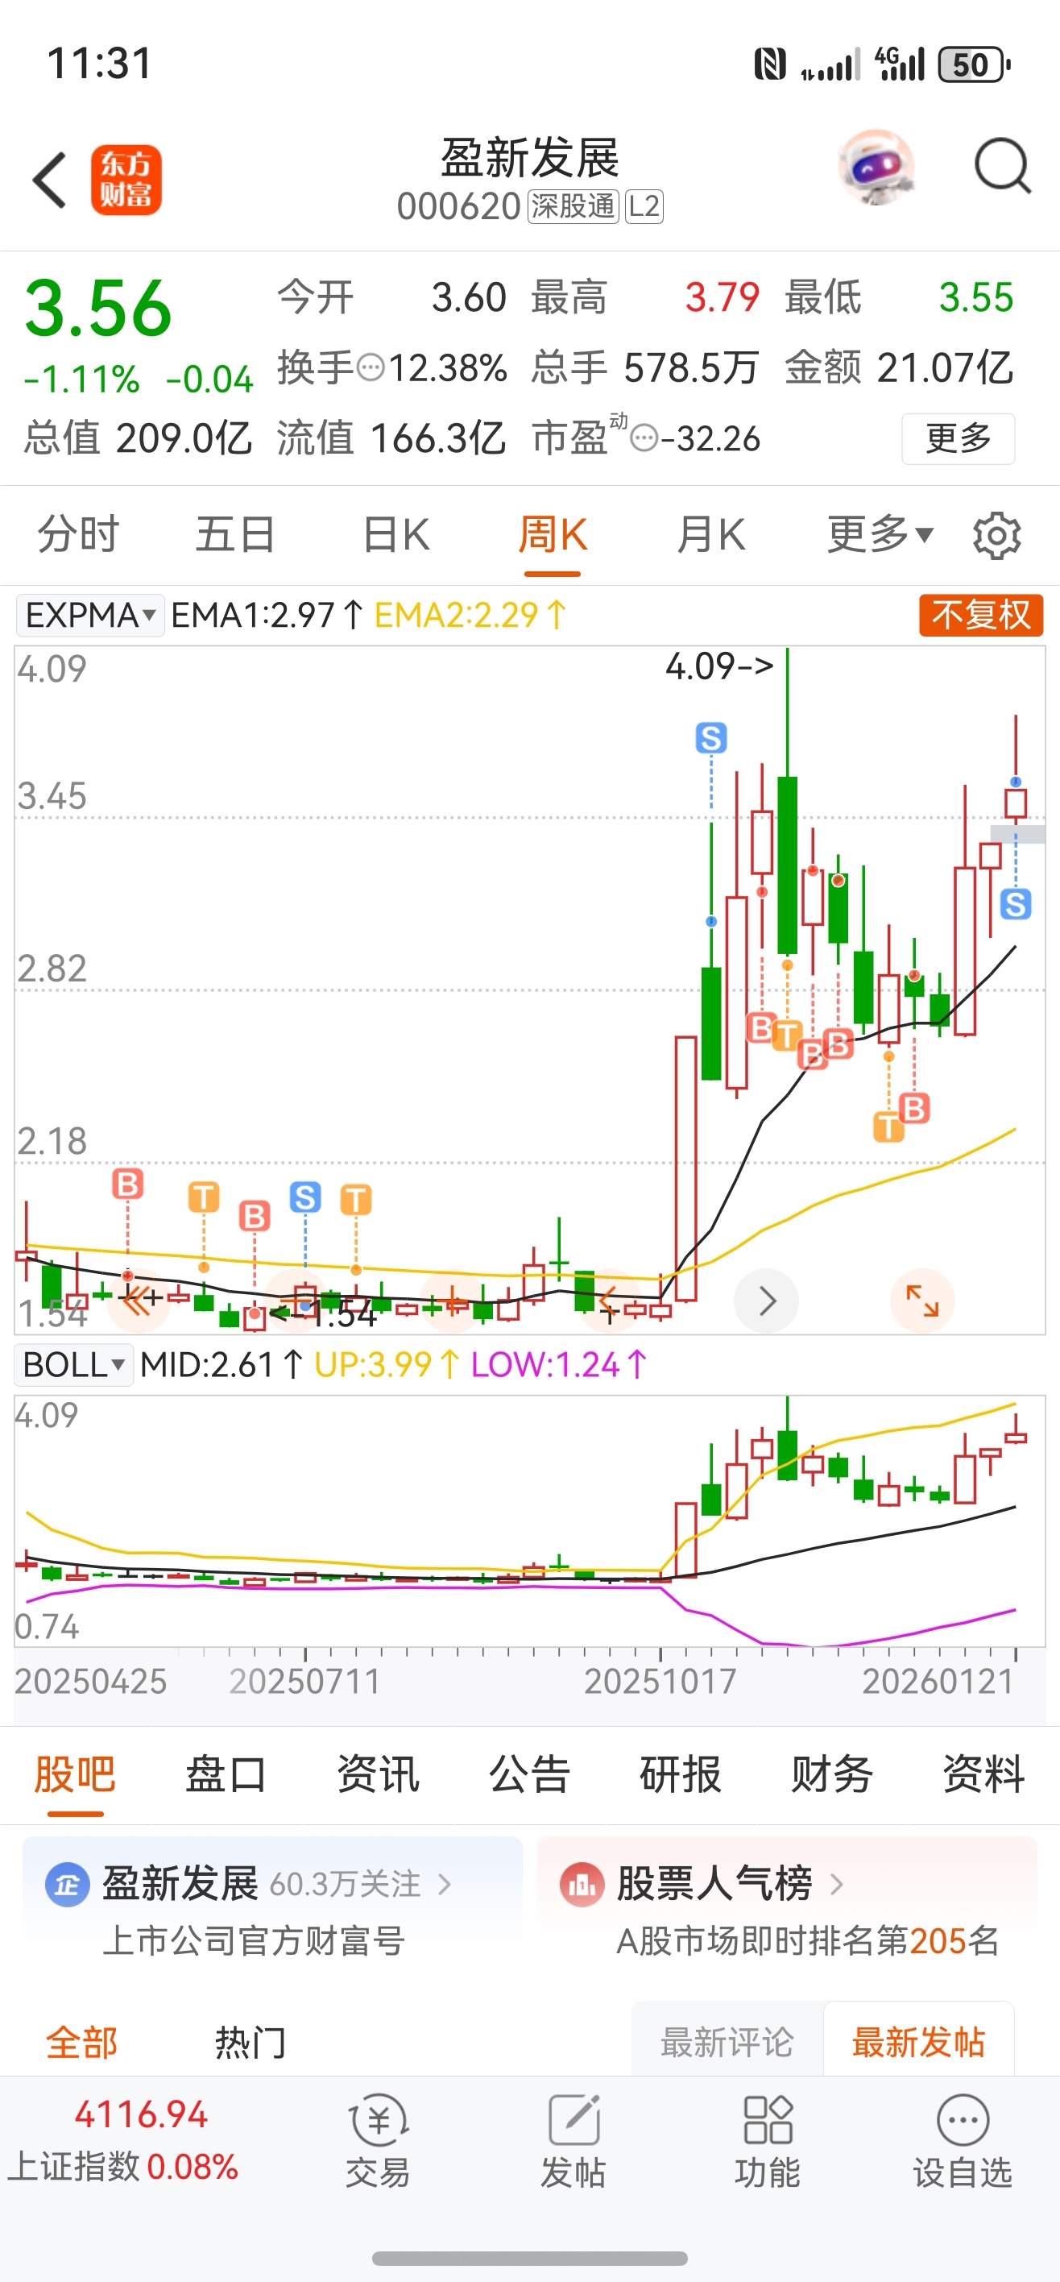The image size is (1060, 2282).
Task: Tap the EMA1:2.97 indicator value
Action: click(267, 615)
